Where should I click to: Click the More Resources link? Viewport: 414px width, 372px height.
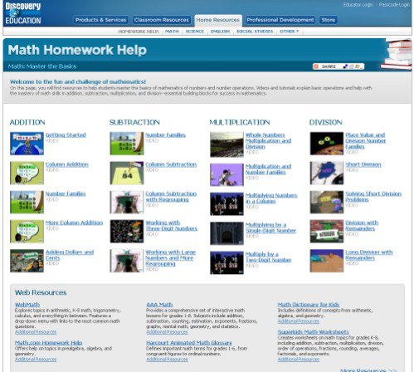tap(368, 370)
